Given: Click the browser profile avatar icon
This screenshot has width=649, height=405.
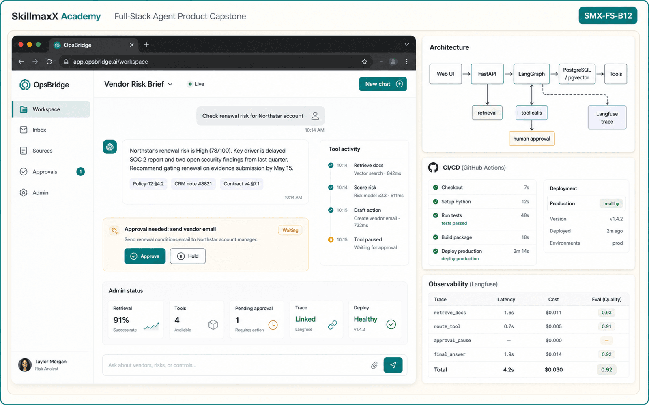Looking at the screenshot, I should 393,62.
